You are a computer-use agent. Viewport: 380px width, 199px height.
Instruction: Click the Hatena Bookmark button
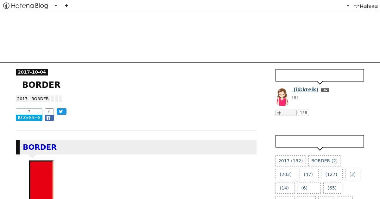(x=29, y=118)
